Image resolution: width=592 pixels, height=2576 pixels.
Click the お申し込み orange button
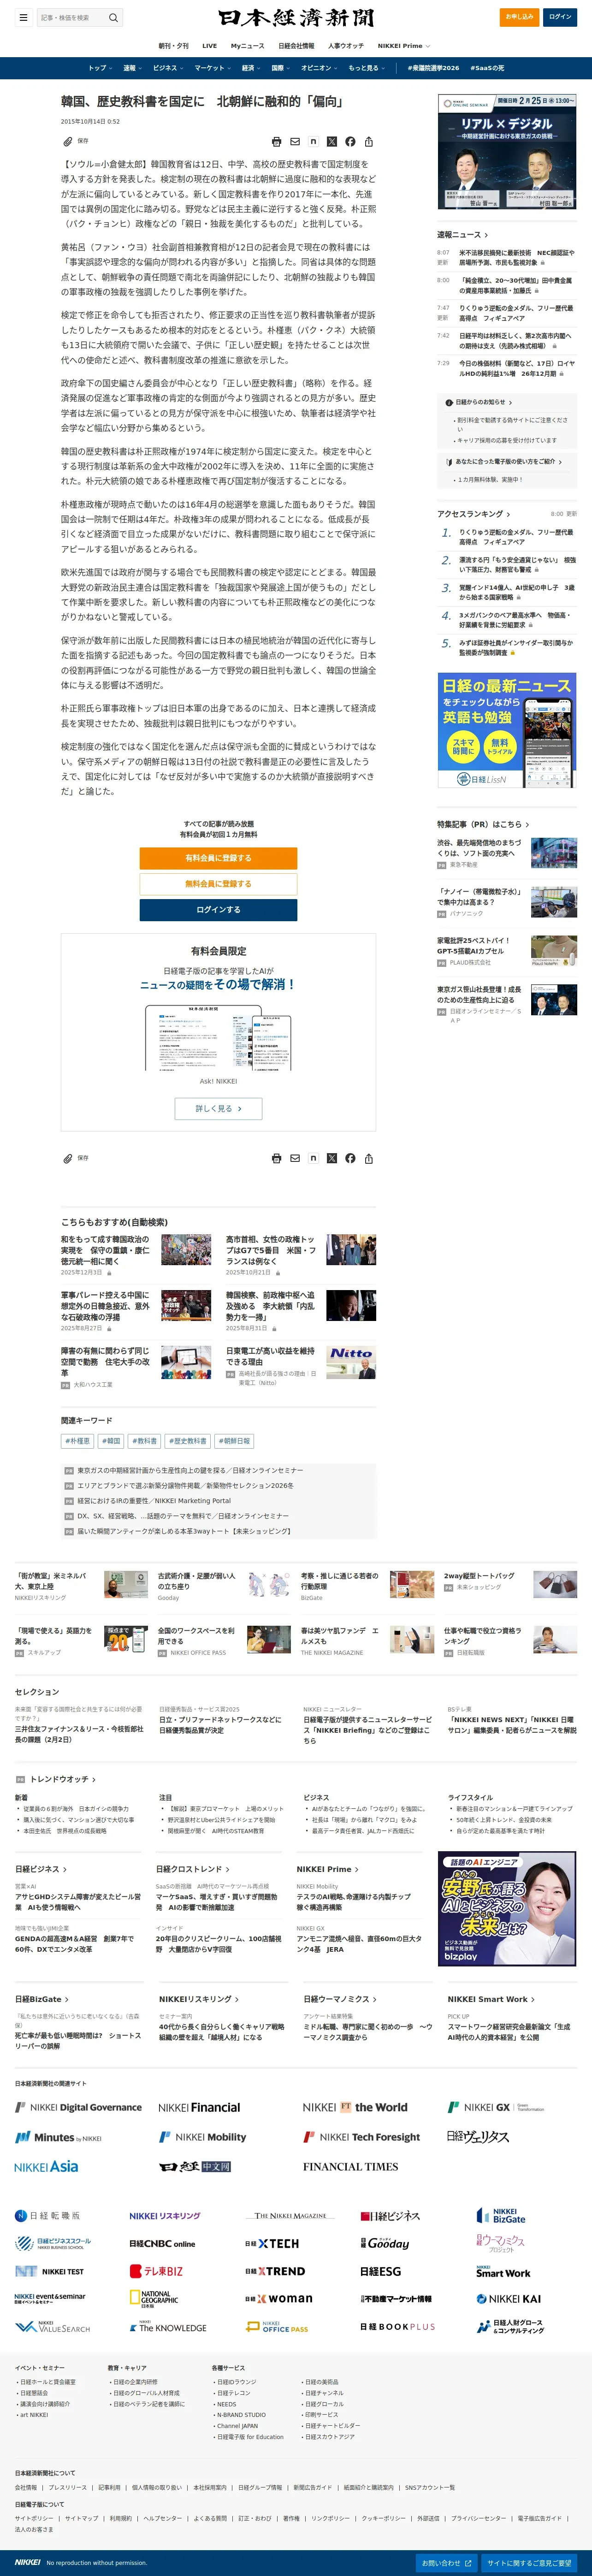pyautogui.click(x=519, y=17)
